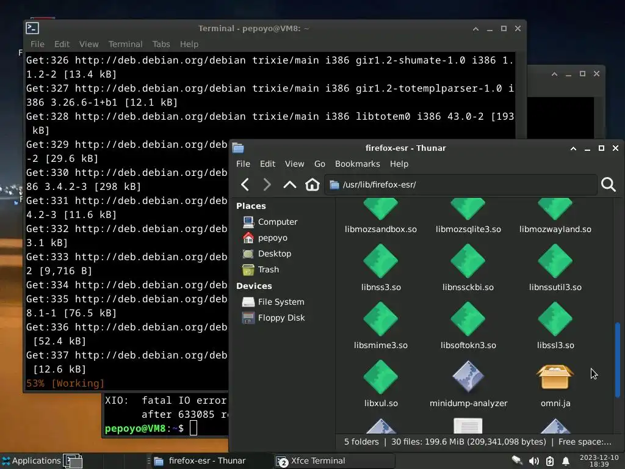Viewport: 625px width, 469px height.
Task: Select libmozwayland.so file icon
Action: 555,209
